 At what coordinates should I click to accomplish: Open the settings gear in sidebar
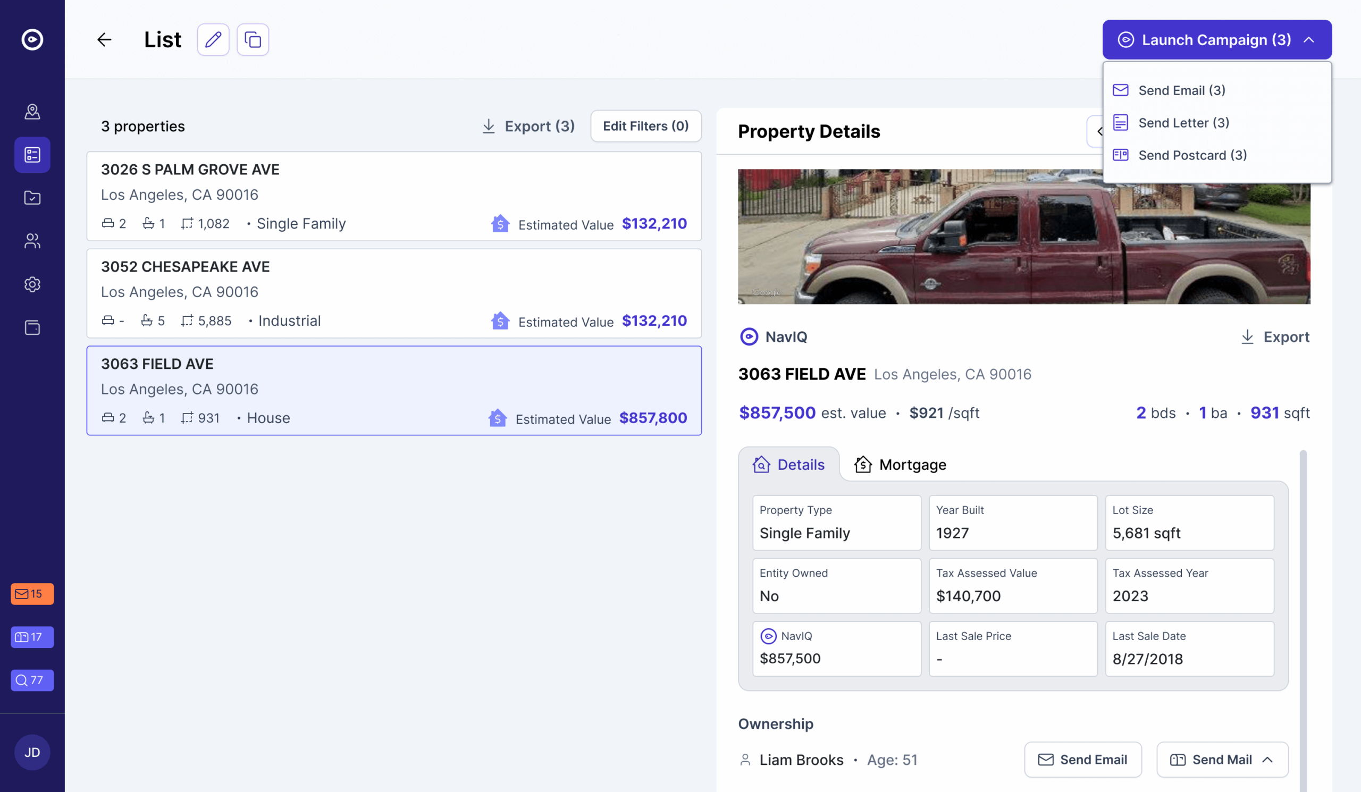click(x=32, y=284)
